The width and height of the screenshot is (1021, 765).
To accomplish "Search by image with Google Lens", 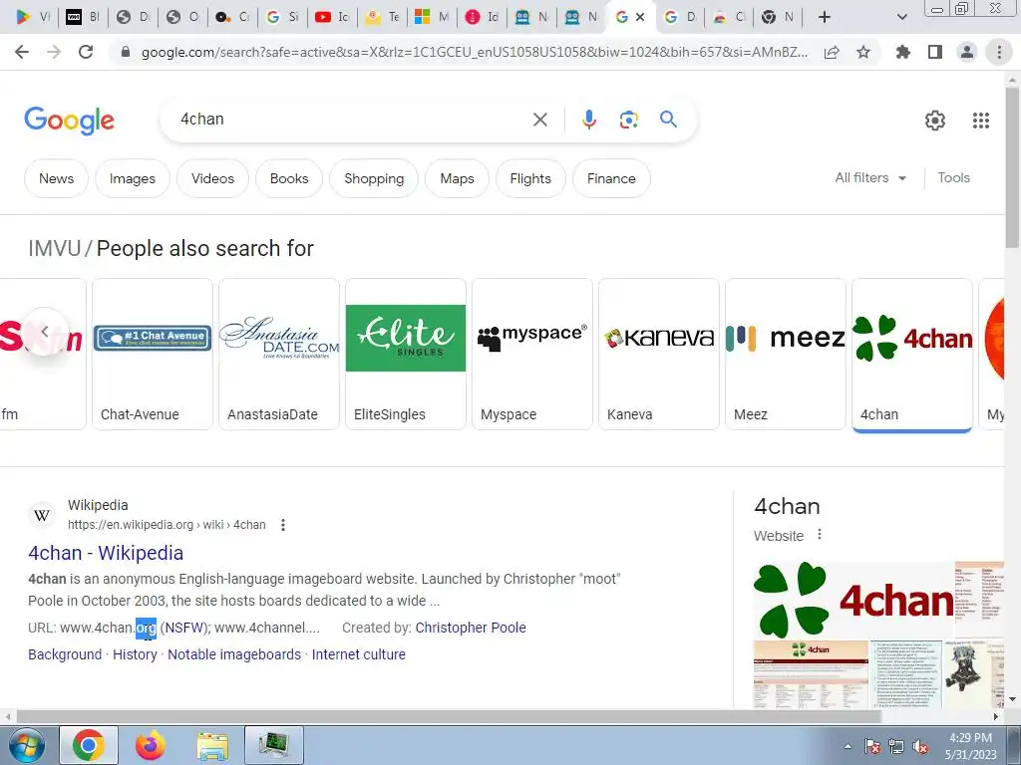I will coord(628,120).
